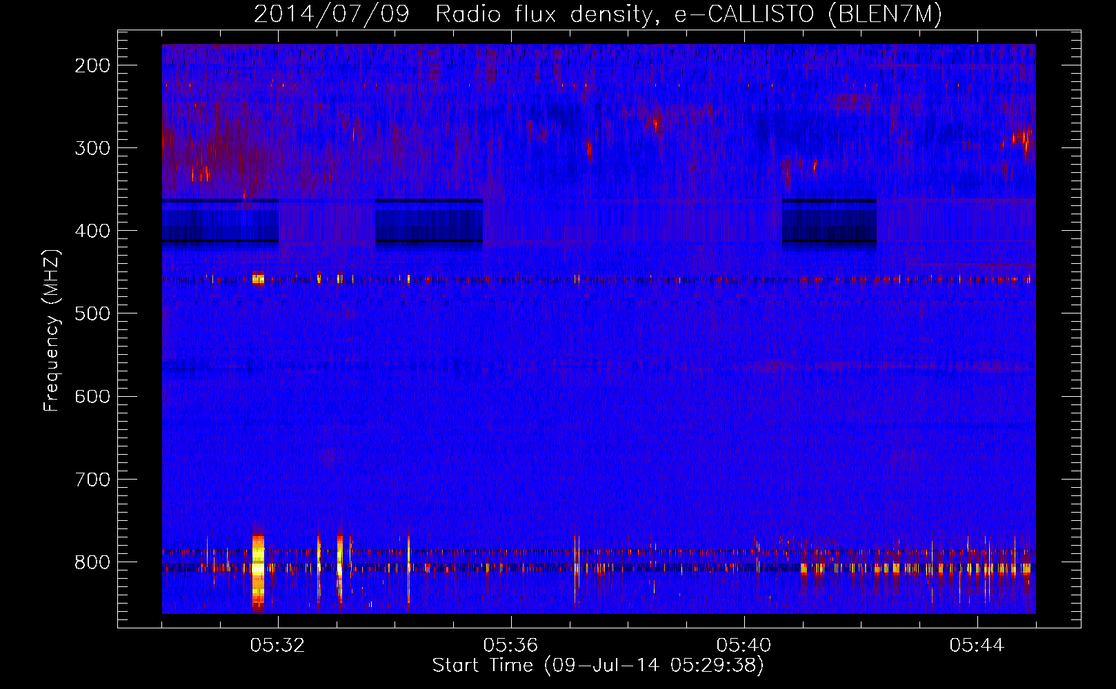
Task: Click the 'Start Time (09-Jul-14 05:29:38)' axis label
Action: click(x=598, y=666)
